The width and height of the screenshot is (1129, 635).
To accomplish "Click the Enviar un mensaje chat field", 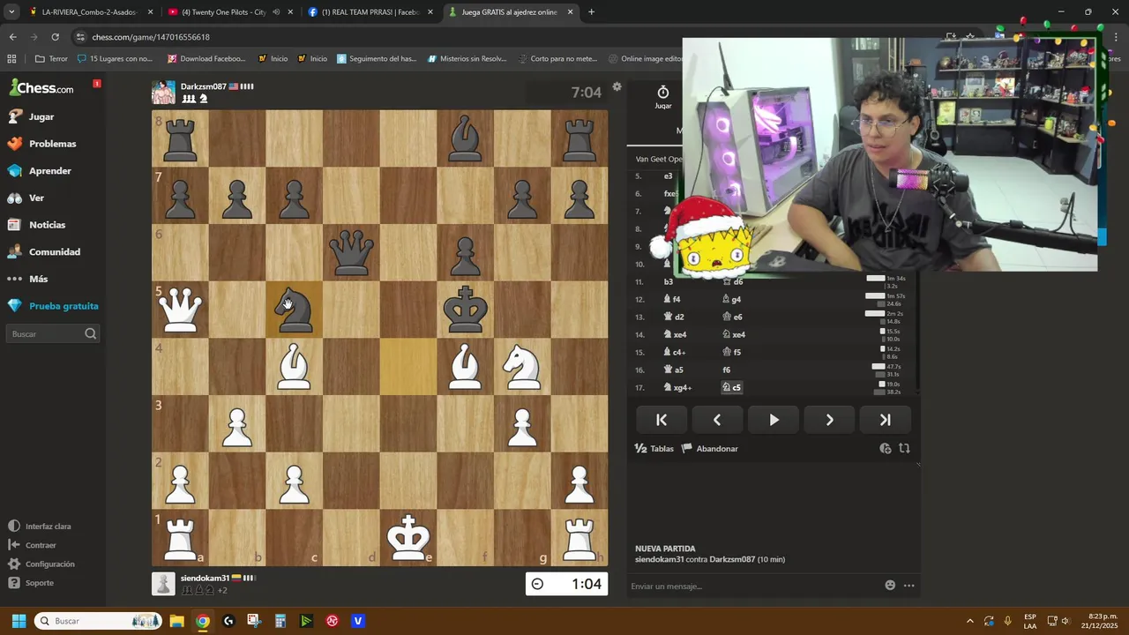I will pyautogui.click(x=754, y=586).
